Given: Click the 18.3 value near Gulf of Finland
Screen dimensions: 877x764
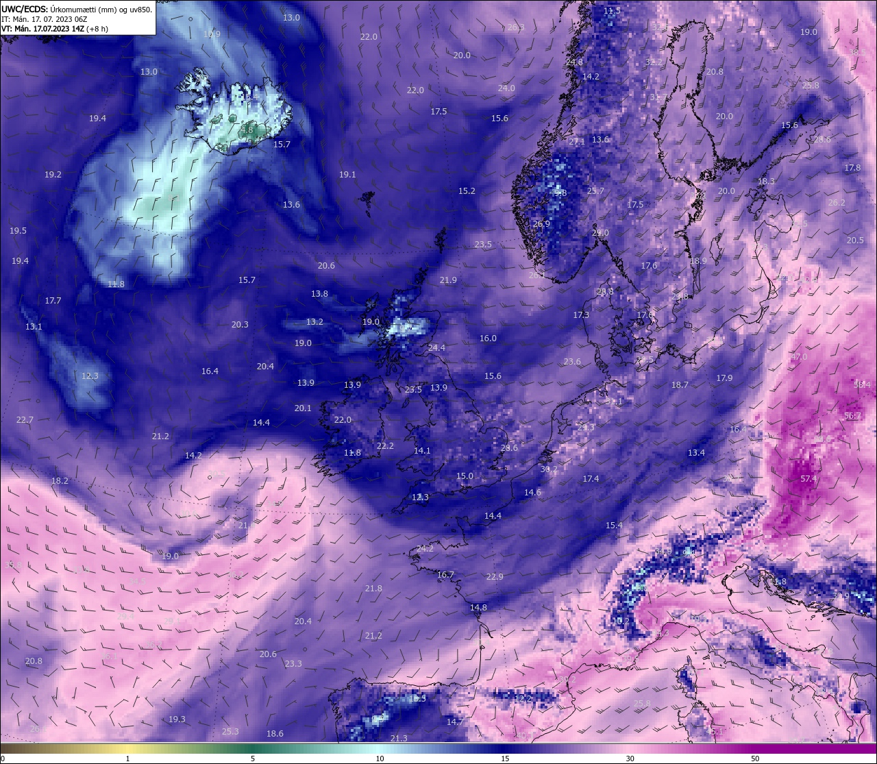Looking at the screenshot, I should [766, 182].
